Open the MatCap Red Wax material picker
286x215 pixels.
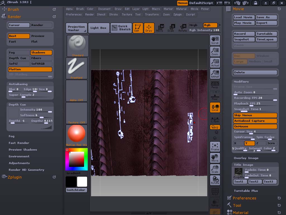click(x=77, y=134)
